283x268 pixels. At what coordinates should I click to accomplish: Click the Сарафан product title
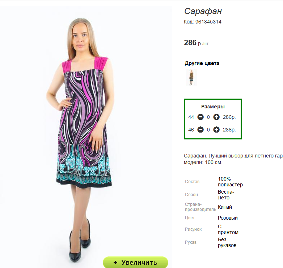[x=203, y=11]
